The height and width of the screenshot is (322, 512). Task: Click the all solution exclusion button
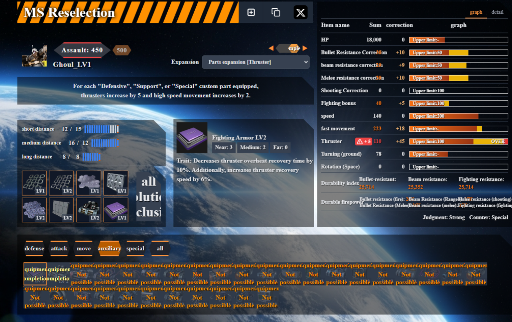(149, 197)
